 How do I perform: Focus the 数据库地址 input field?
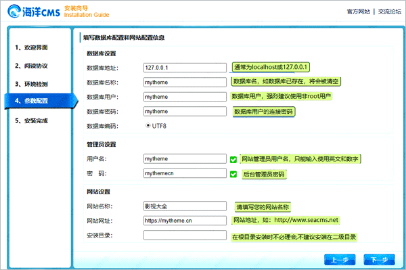pos(185,68)
